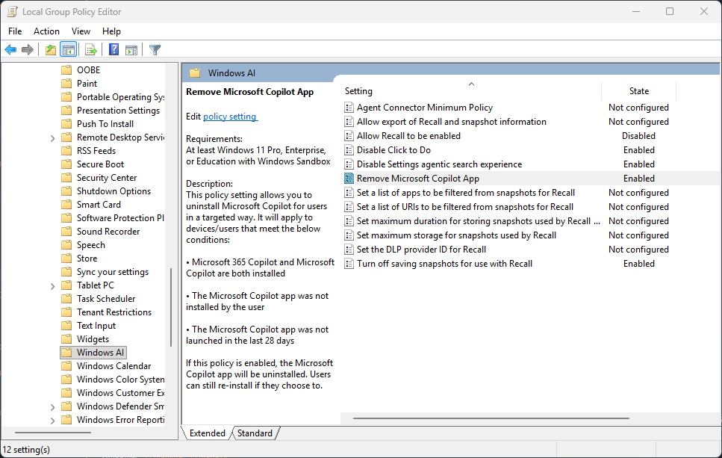Click the Set the DLP provider ID policy icon
722x458 pixels.
coord(349,250)
